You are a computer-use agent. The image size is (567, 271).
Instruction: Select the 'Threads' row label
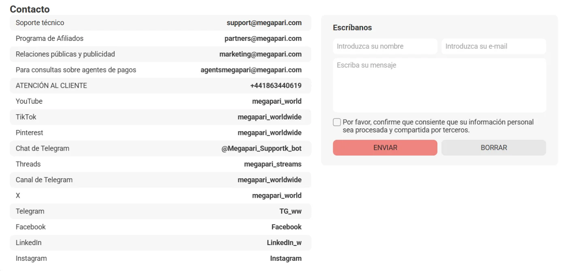pyautogui.click(x=28, y=164)
